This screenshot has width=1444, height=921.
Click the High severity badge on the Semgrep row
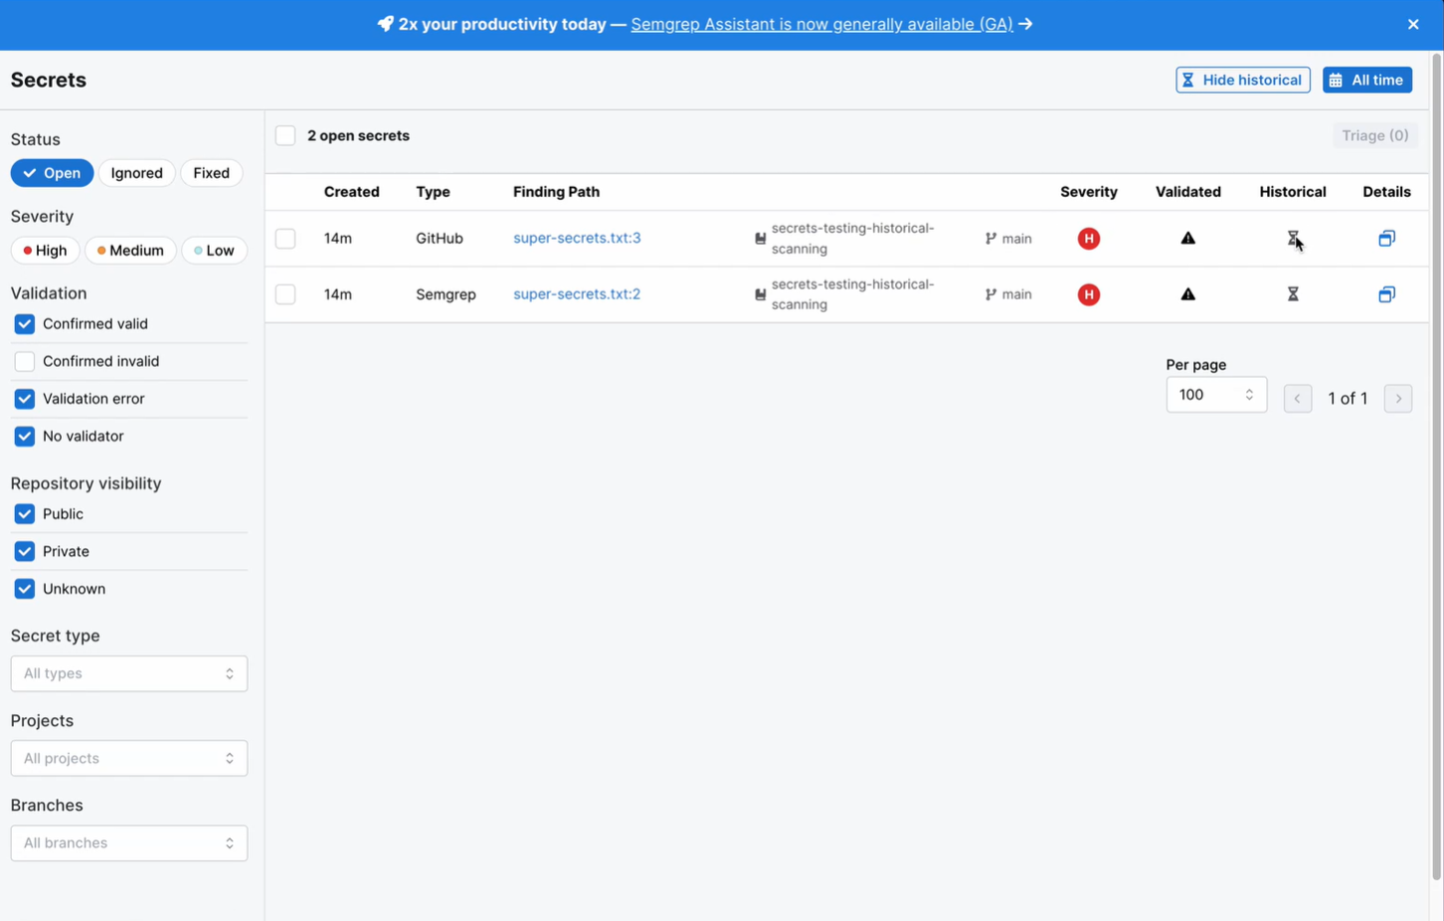pyautogui.click(x=1088, y=294)
